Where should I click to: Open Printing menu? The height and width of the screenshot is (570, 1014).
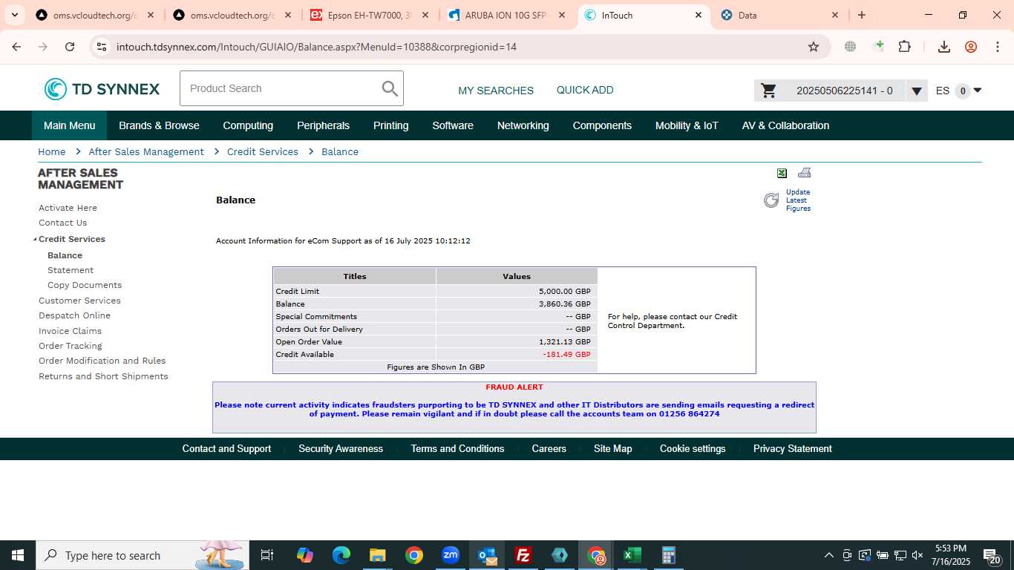[x=390, y=125]
